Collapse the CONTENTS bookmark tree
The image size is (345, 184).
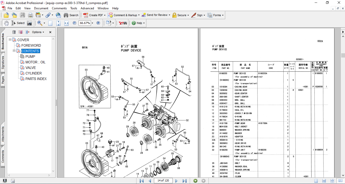coord(14,51)
